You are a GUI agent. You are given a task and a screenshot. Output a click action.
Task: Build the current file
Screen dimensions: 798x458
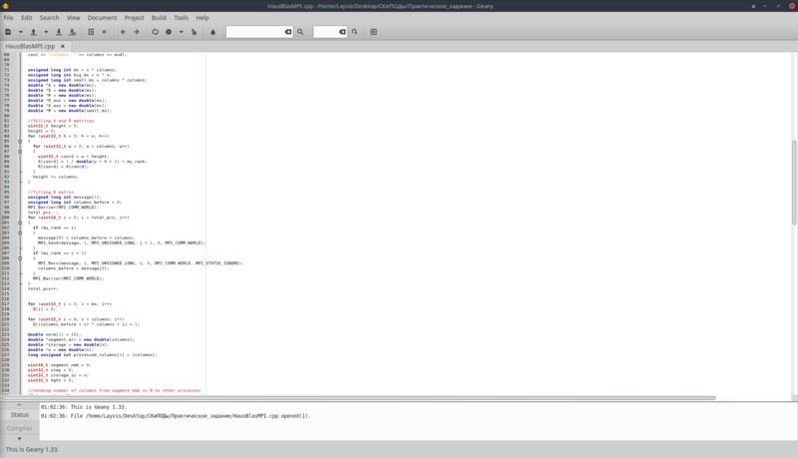point(169,32)
